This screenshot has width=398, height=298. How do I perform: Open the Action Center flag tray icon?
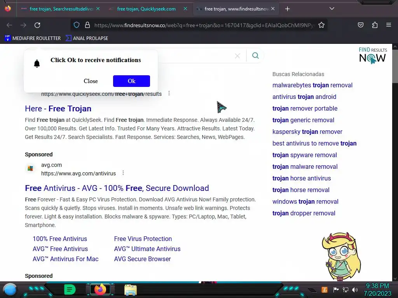coord(336,289)
